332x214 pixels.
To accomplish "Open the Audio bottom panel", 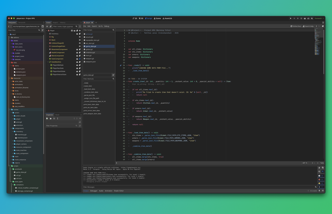I will 101,191.
